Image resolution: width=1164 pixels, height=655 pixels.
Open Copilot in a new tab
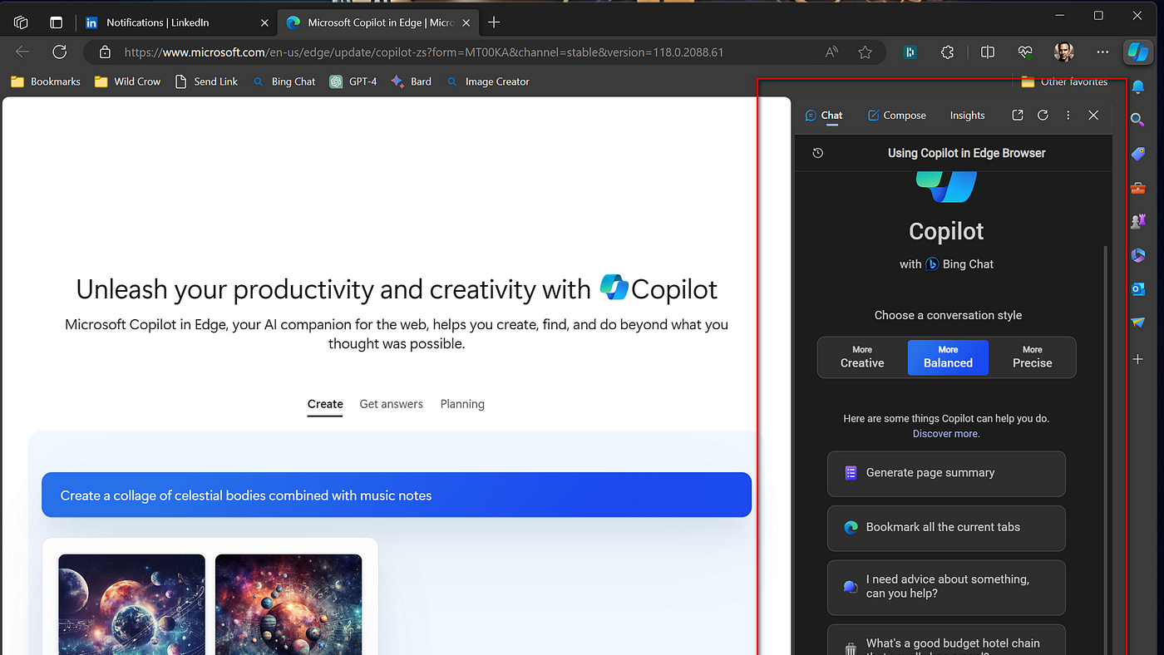click(1017, 116)
